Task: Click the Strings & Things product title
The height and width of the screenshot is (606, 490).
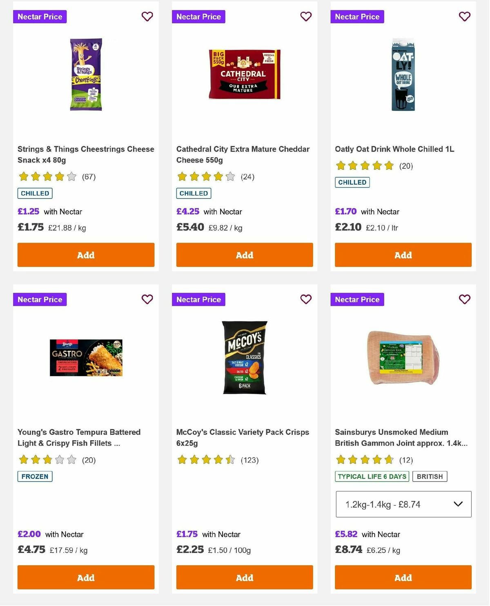Action: tap(86, 154)
